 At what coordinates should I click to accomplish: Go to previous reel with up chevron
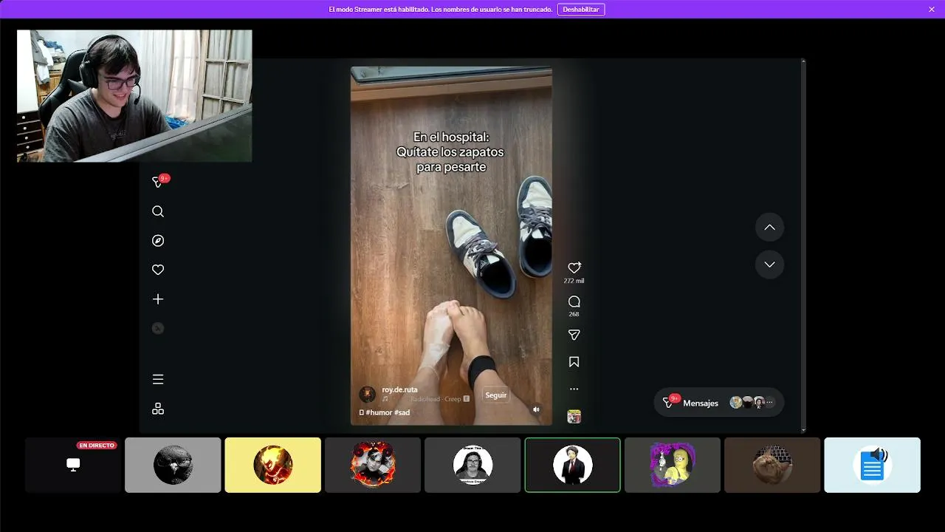tap(769, 228)
